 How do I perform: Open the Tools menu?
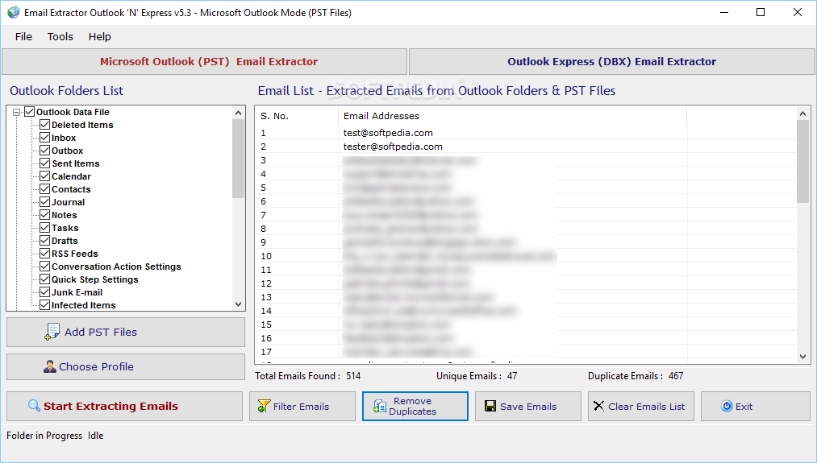(x=60, y=37)
